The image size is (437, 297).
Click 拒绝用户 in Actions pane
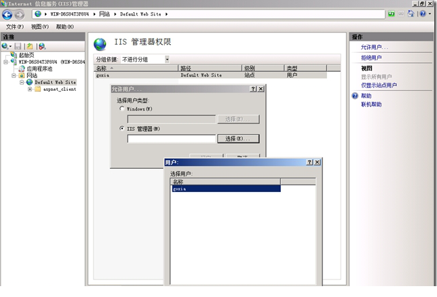[x=371, y=58]
